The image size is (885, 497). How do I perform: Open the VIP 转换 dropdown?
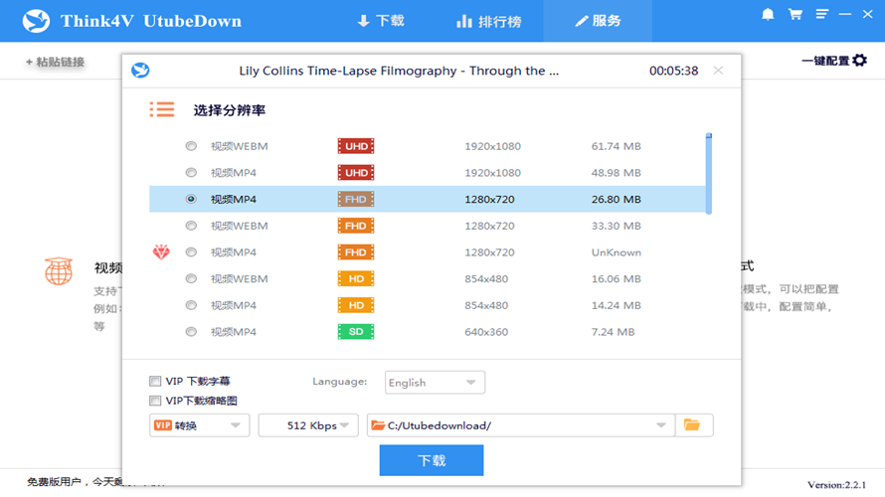199,425
